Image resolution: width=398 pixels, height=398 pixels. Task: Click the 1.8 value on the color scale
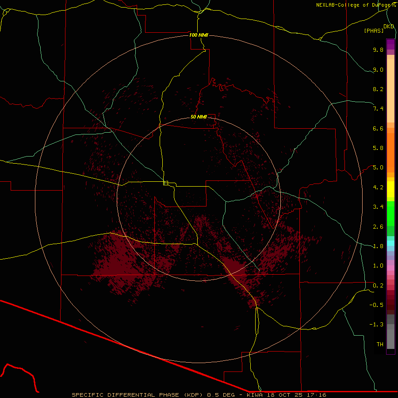(378, 246)
